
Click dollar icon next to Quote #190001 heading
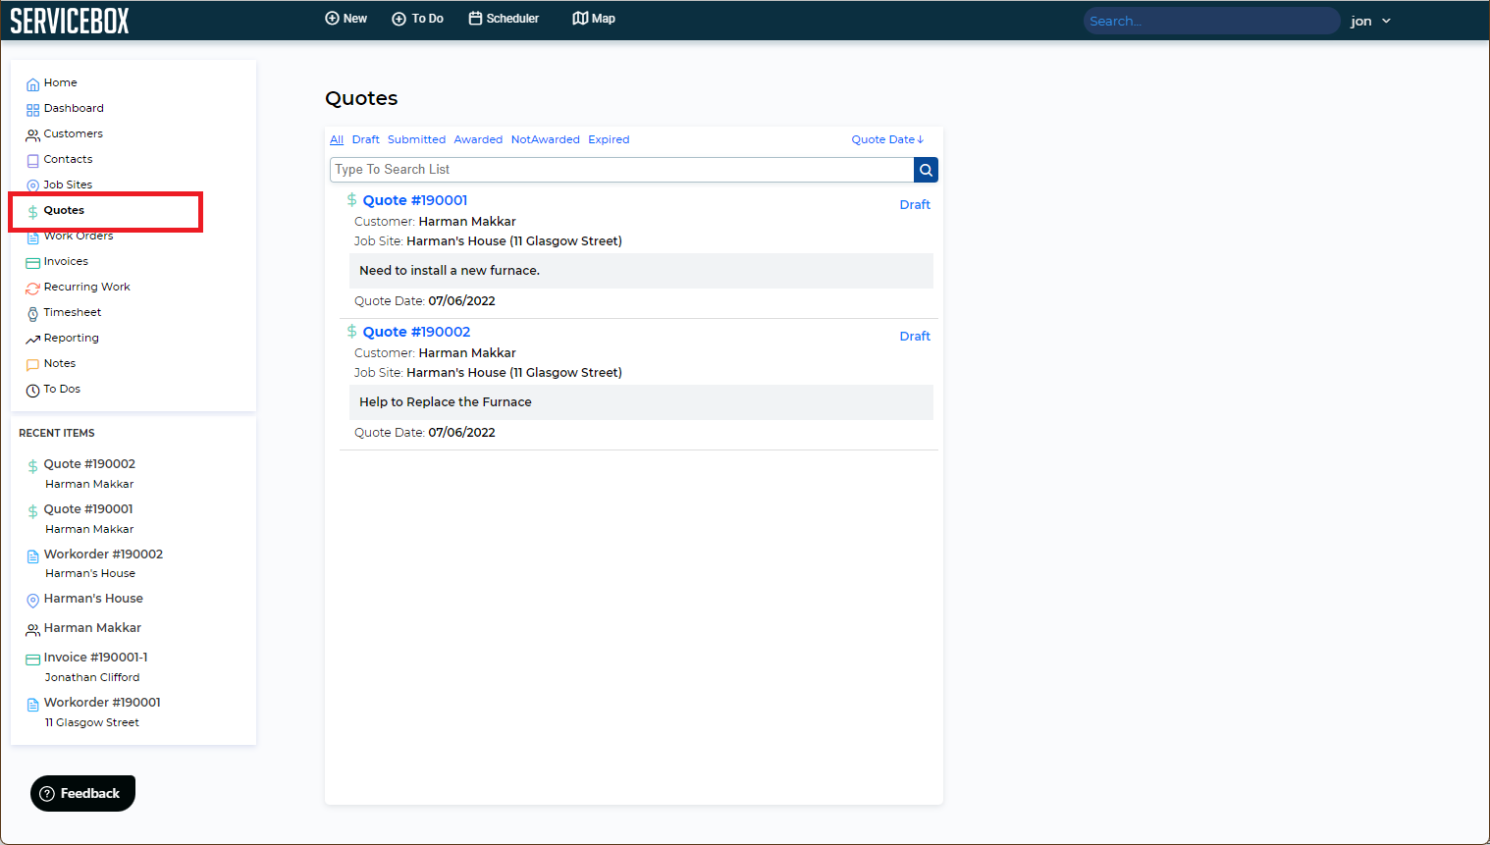351,199
